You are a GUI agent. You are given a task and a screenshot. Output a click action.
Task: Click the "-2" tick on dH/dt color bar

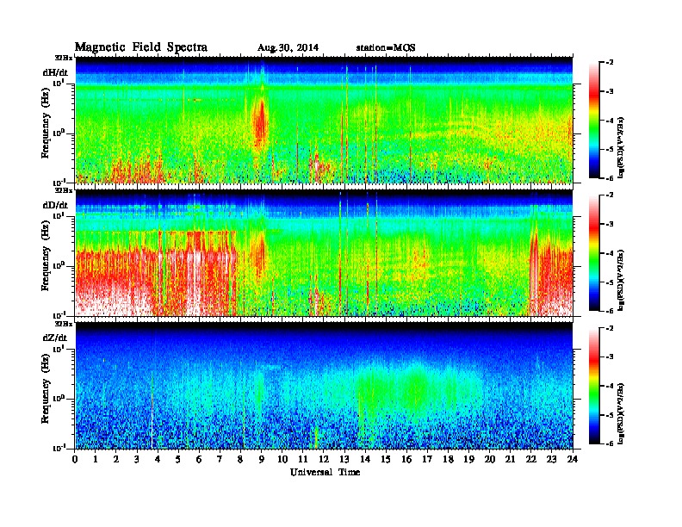(611, 63)
